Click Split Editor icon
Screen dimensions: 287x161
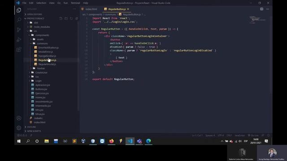[261, 9]
